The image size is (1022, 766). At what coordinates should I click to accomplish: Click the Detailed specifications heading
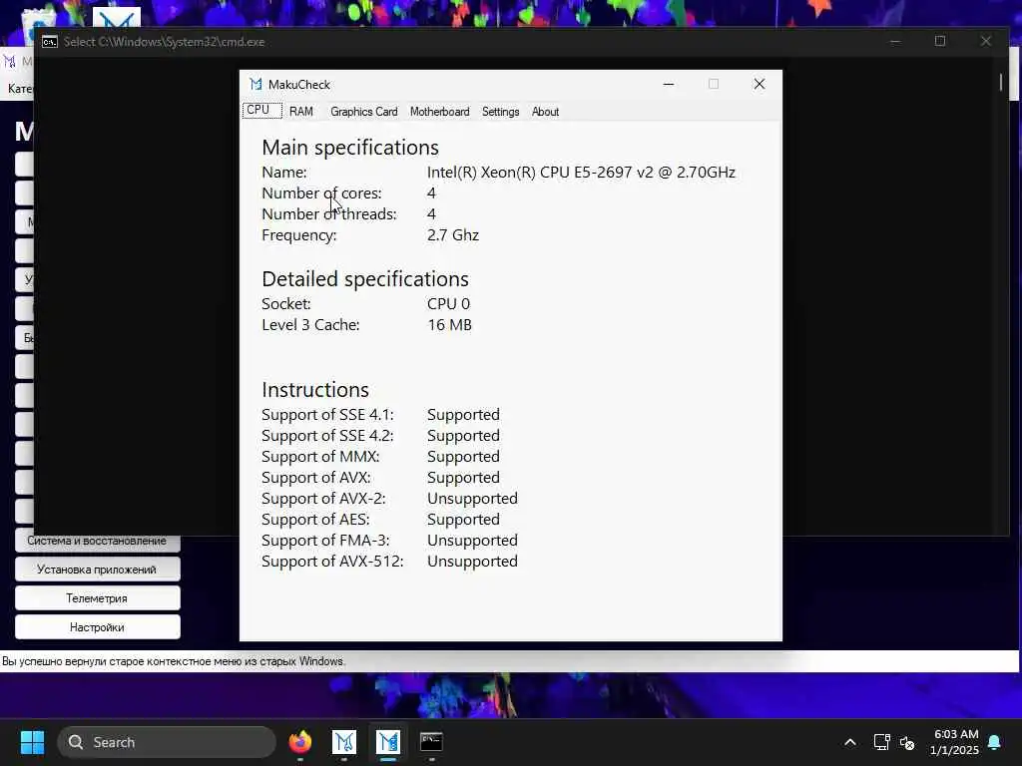click(x=365, y=279)
